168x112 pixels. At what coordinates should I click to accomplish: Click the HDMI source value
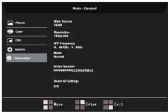click(x=58, y=25)
